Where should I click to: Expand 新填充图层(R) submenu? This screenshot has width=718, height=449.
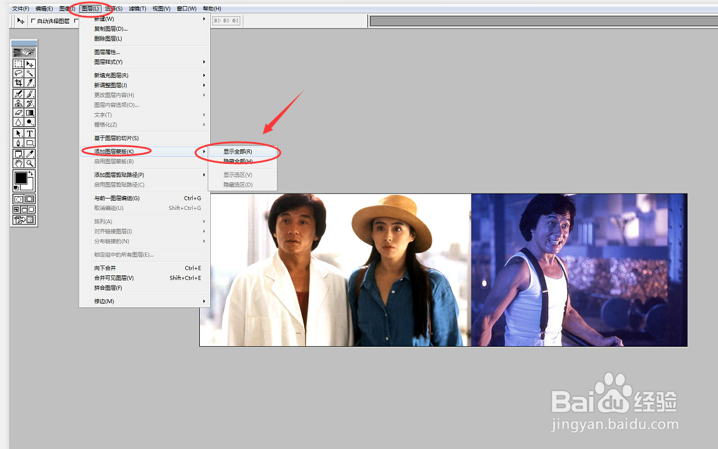point(145,75)
